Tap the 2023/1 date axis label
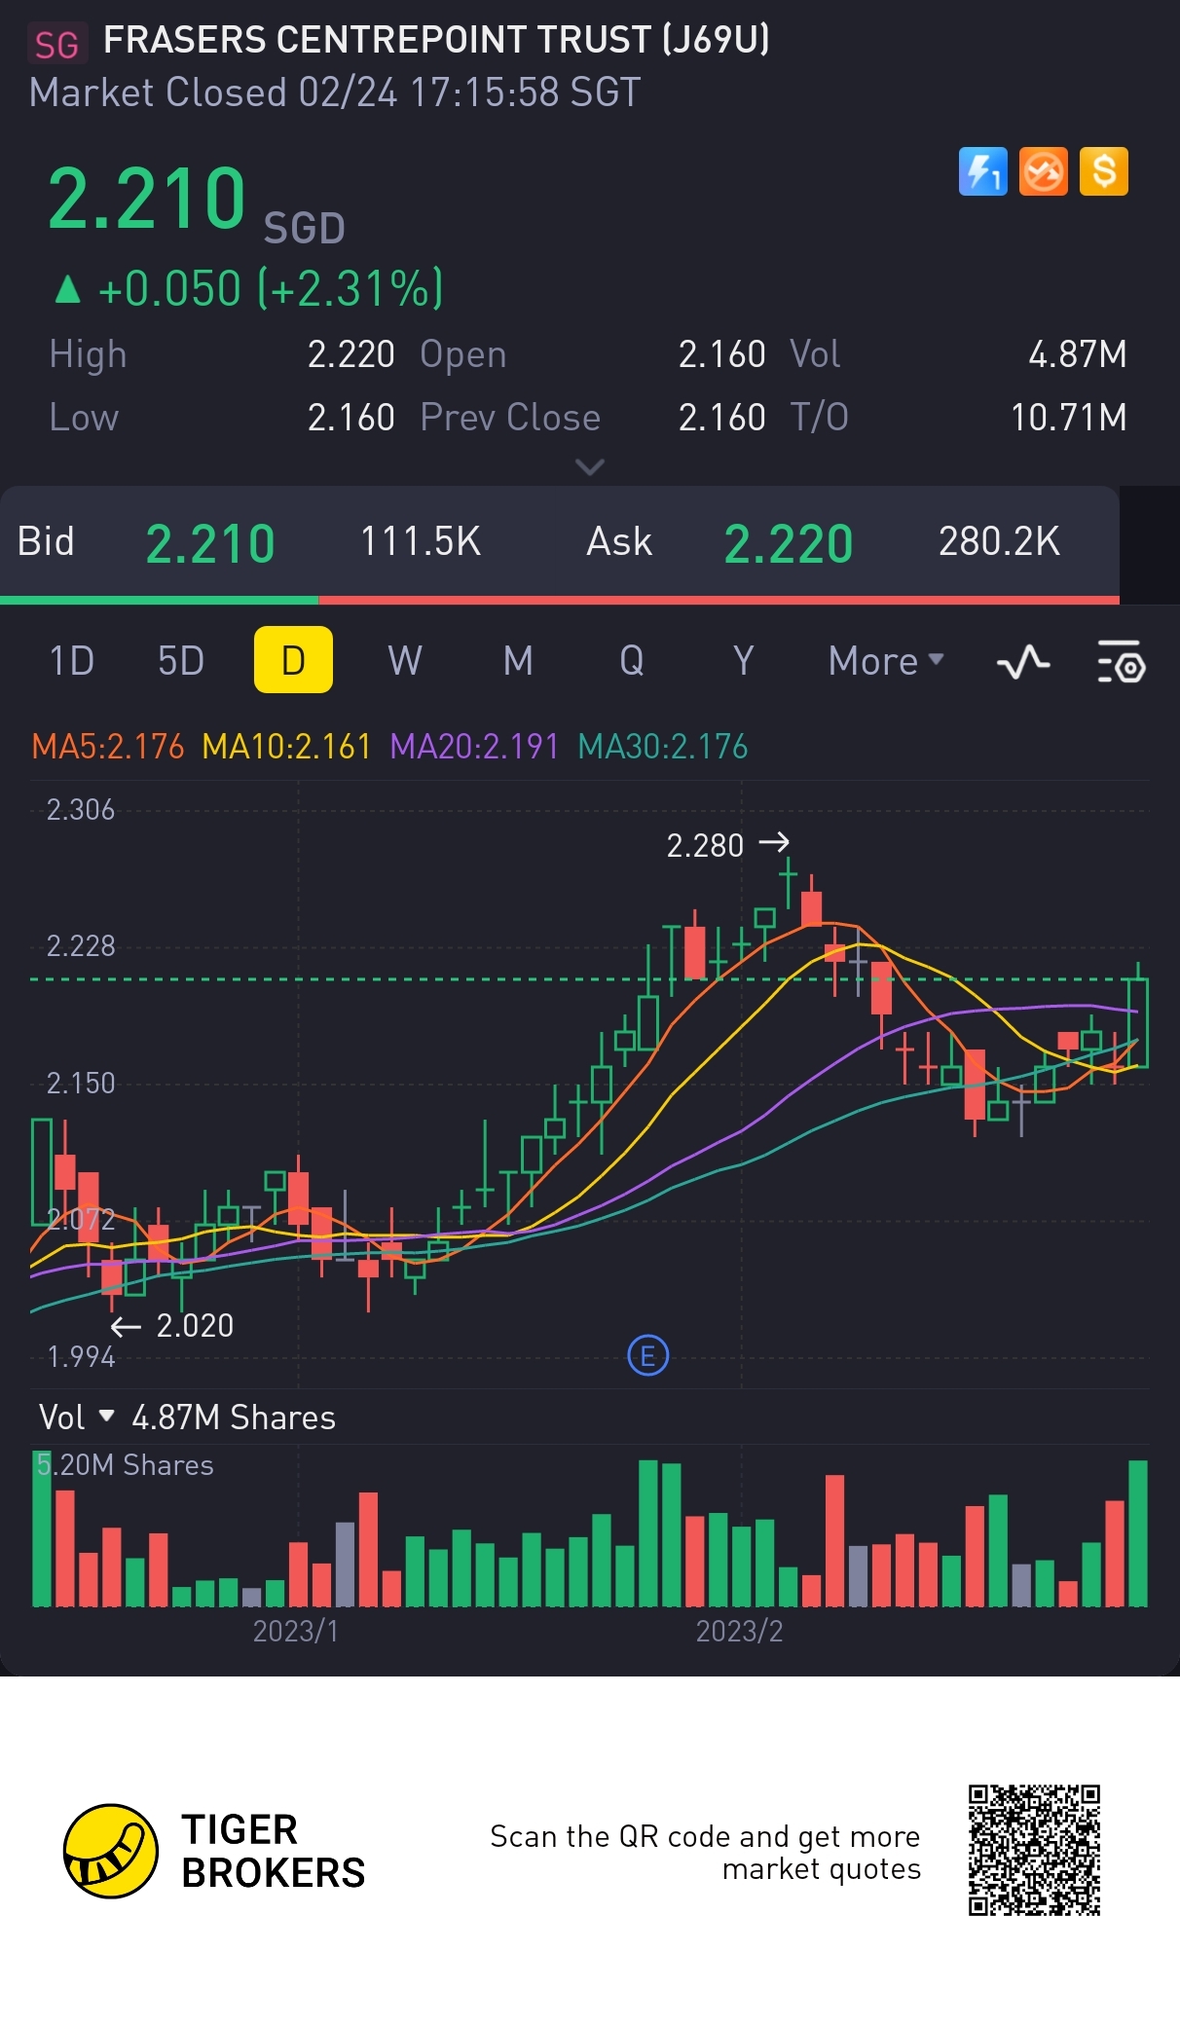The image size is (1180, 2026). [296, 1631]
